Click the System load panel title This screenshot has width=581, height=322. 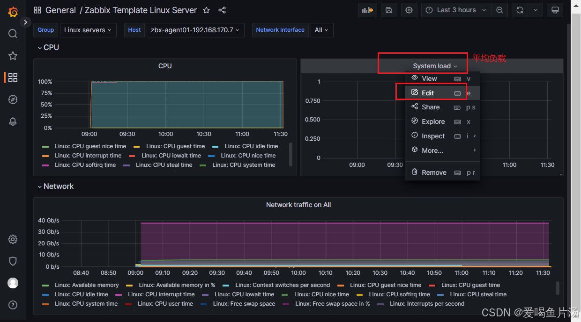click(432, 66)
